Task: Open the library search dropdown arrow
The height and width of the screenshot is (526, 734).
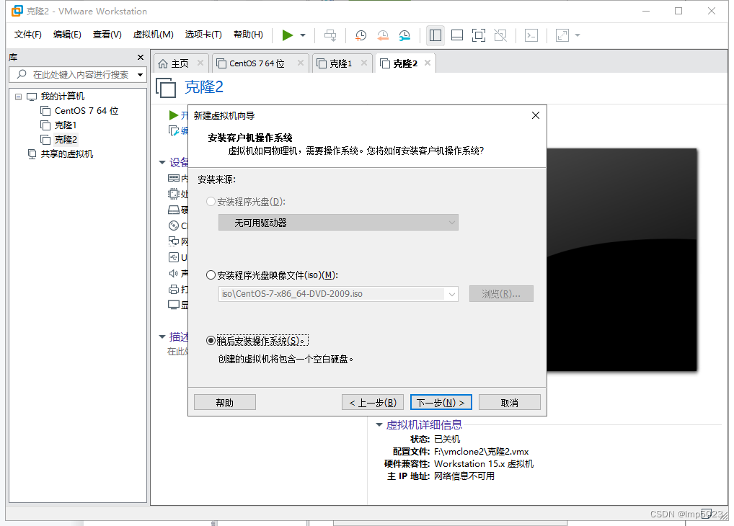Action: tap(140, 75)
